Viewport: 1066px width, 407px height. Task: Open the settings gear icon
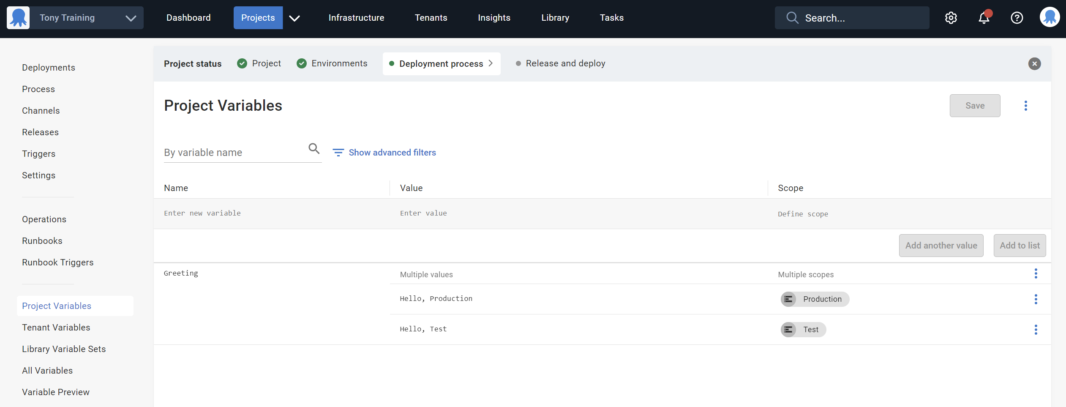coord(951,17)
